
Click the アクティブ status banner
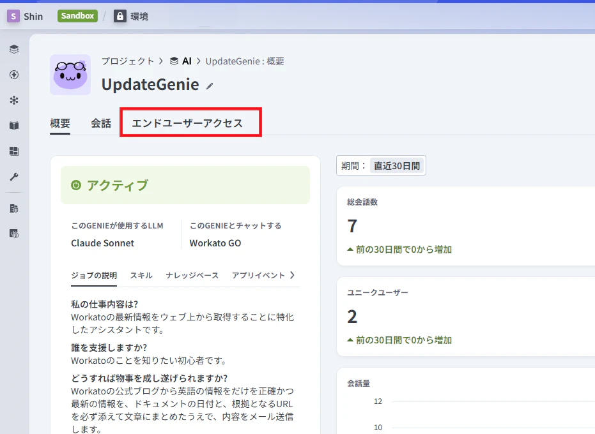185,185
